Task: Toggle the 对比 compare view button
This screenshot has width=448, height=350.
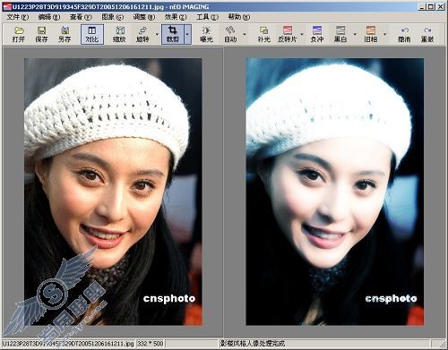Action: click(92, 34)
